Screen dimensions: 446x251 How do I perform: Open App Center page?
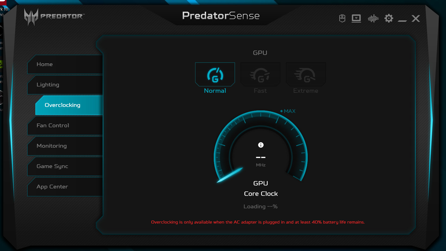point(65,187)
